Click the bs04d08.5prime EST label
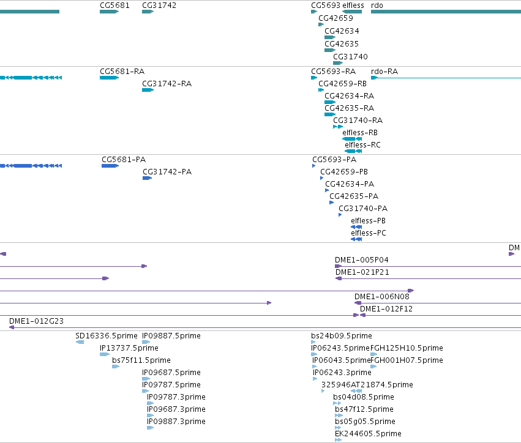 [364, 398]
